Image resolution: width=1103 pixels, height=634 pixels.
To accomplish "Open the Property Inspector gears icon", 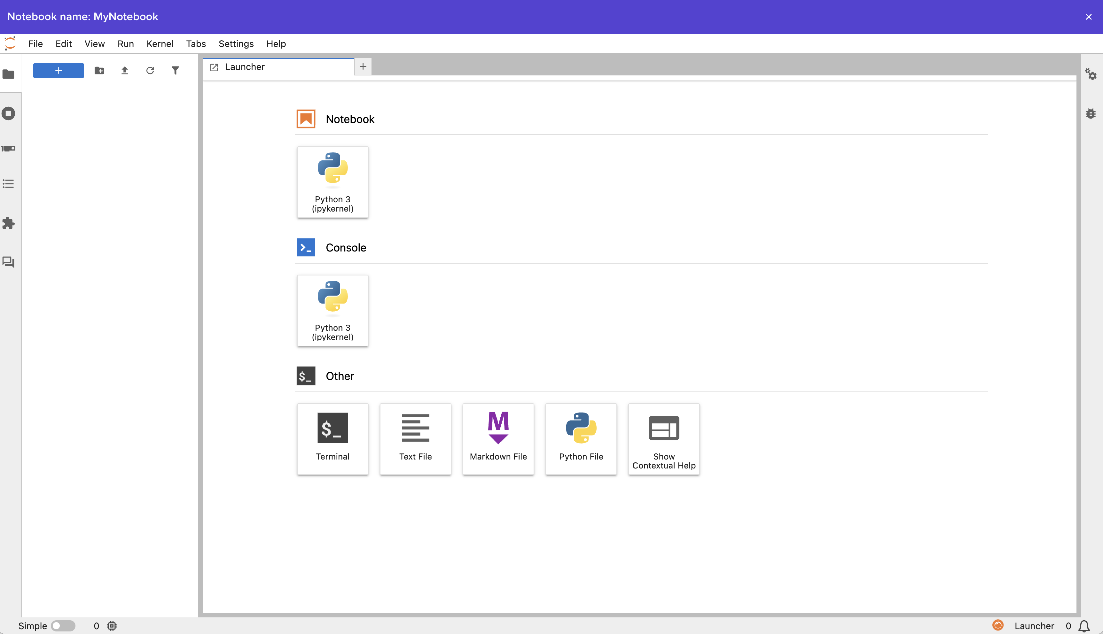I will point(1091,74).
